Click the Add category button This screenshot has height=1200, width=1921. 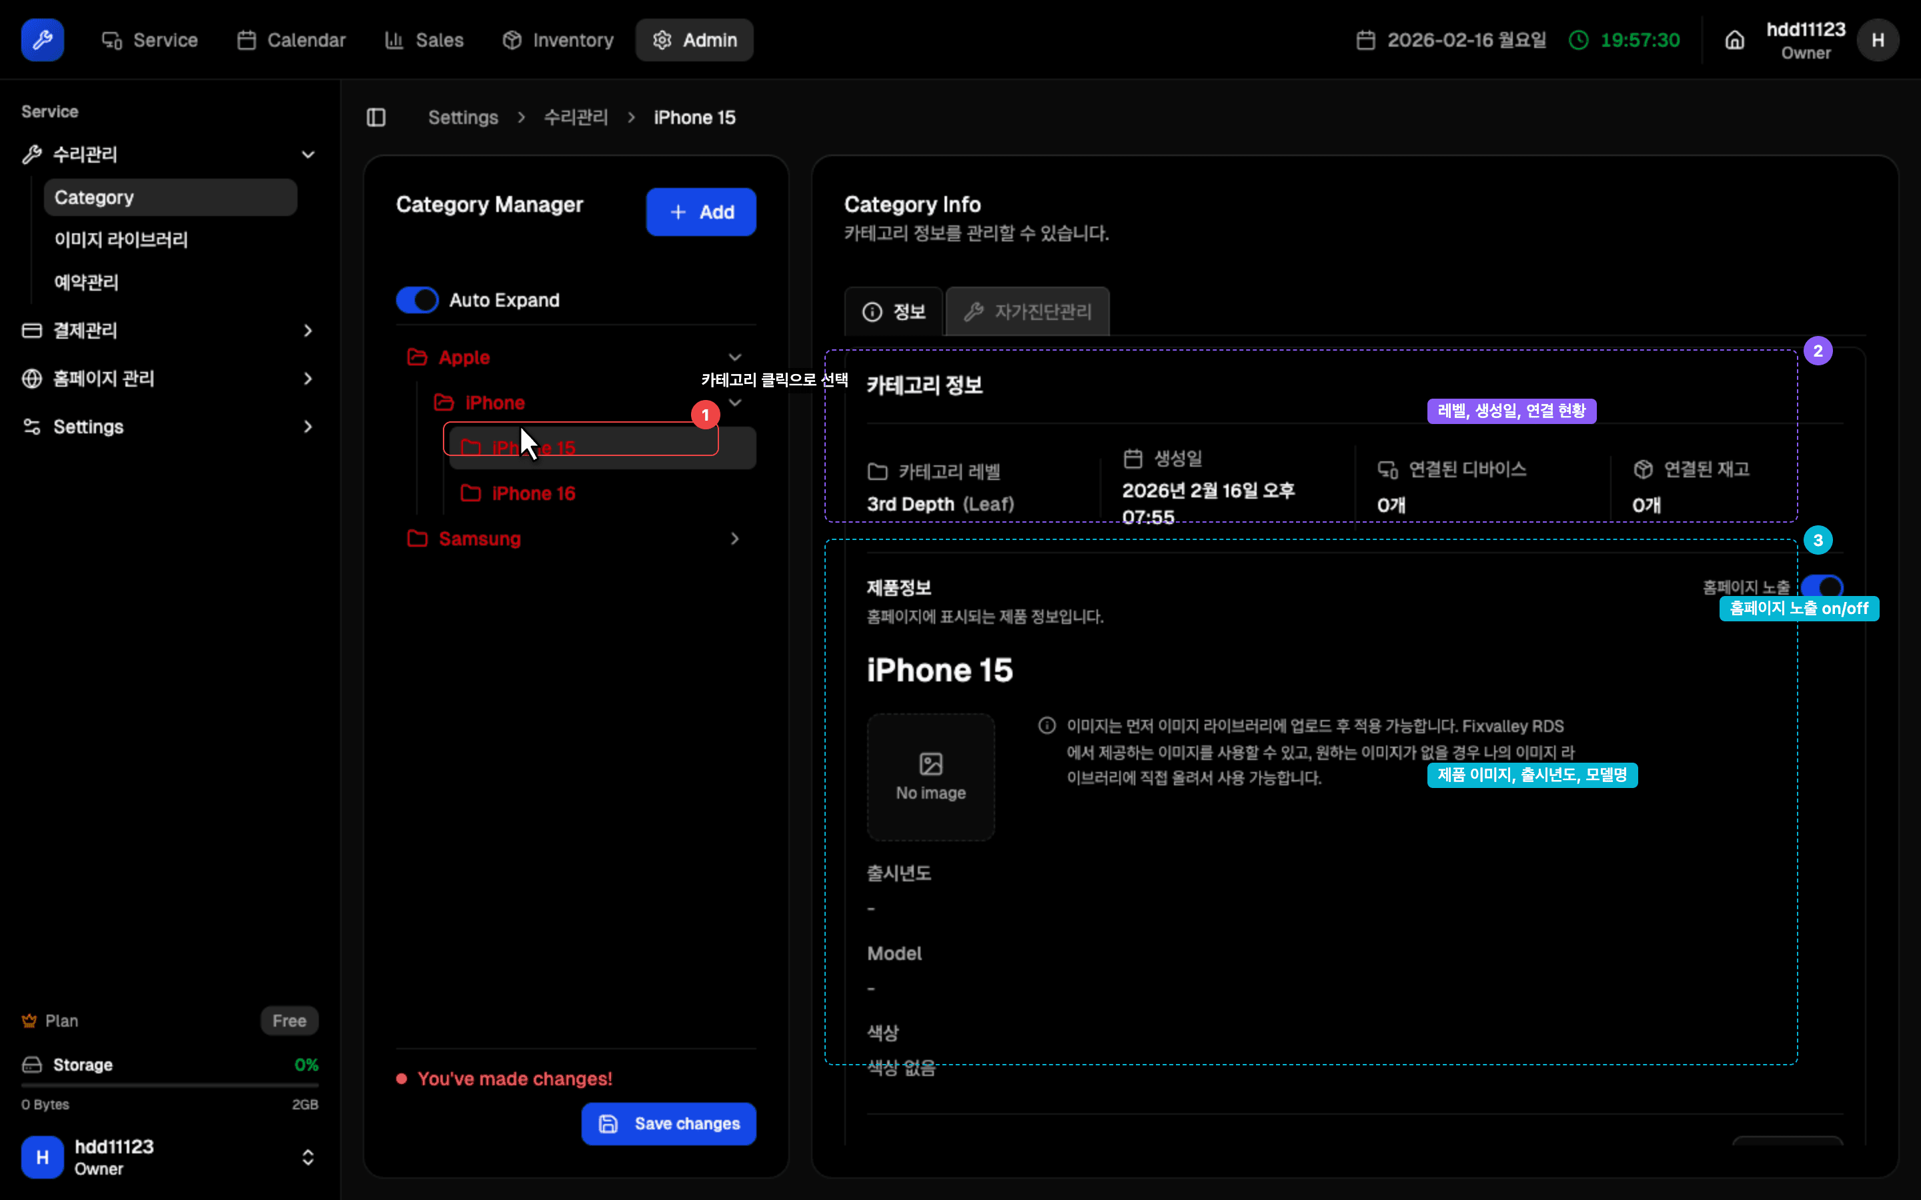coord(701,212)
